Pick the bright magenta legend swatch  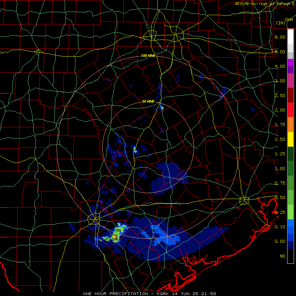[290, 62]
